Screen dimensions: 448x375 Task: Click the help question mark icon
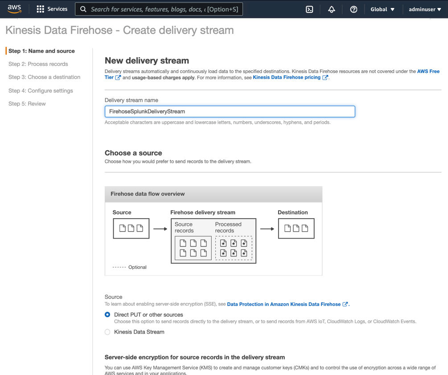point(353,9)
